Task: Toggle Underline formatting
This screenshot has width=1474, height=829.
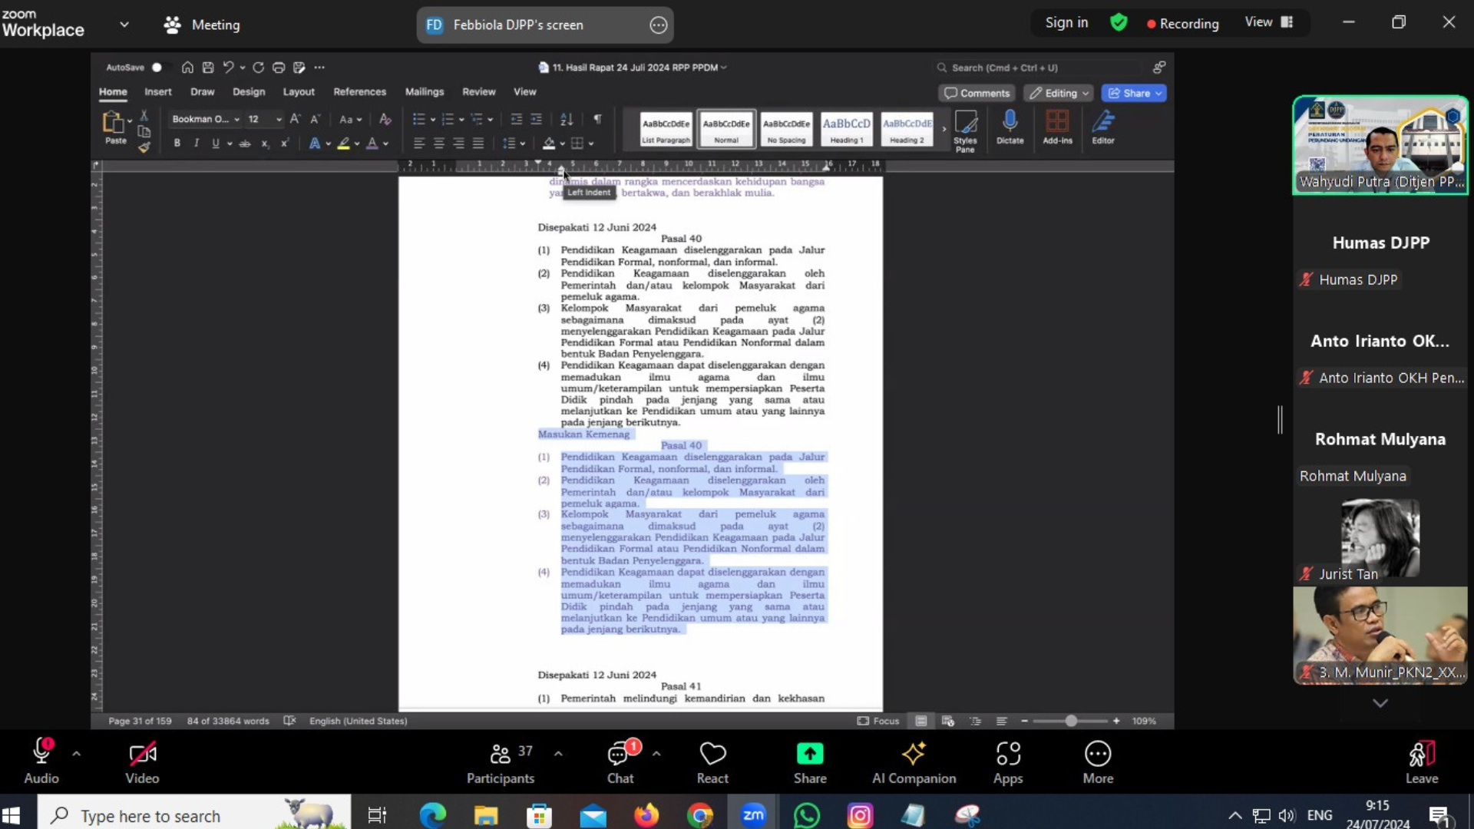Action: 216,144
